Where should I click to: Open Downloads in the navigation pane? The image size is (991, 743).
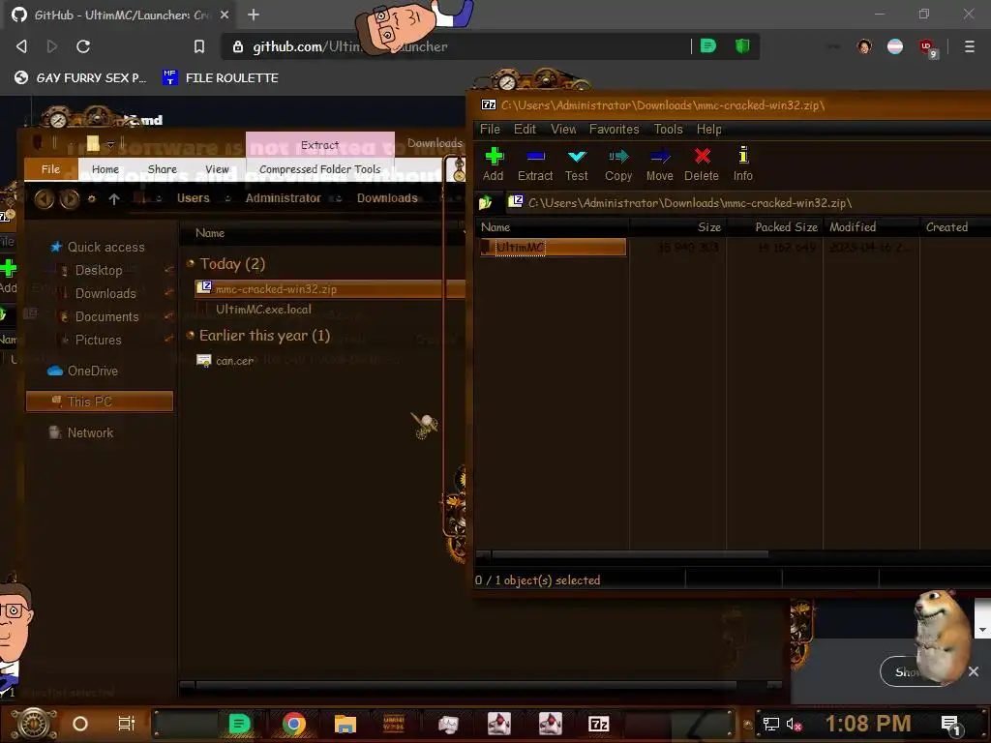(x=105, y=294)
